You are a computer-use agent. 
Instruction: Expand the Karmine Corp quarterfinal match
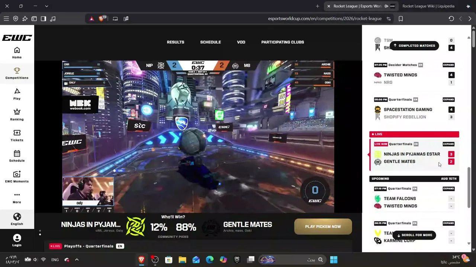coord(448,223)
